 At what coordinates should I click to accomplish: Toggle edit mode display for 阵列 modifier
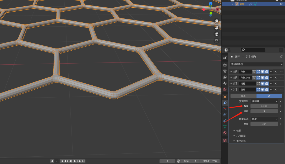pos(258,71)
